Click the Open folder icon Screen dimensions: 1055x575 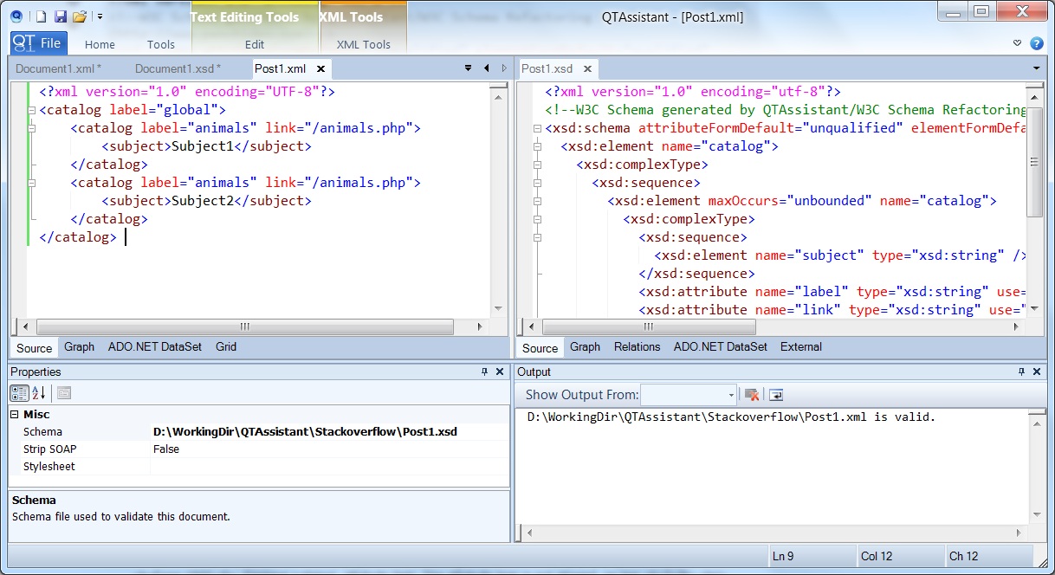[x=80, y=16]
